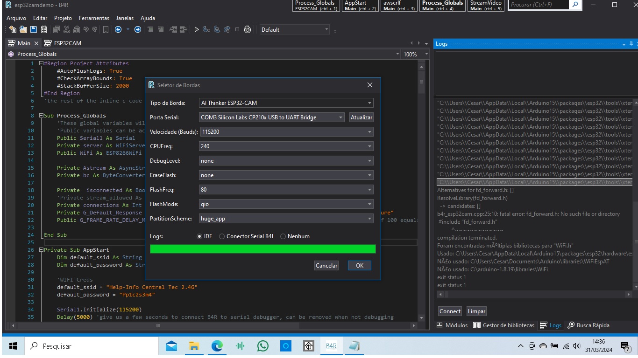Click the Stop square toolbar icon
The width and height of the screenshot is (638, 358).
[x=237, y=29]
